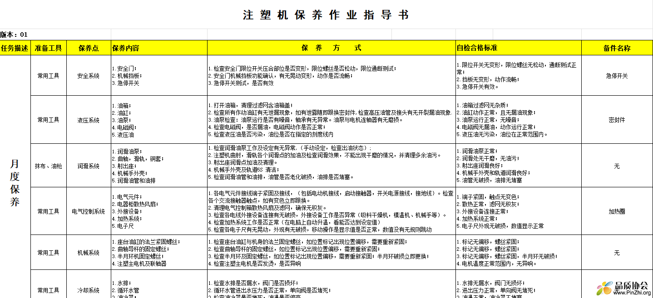Click the 保养点 column header
The height and width of the screenshot is (298, 653).
pos(89,48)
